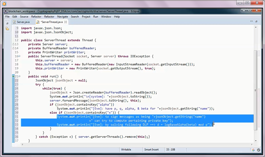The height and width of the screenshot is (157, 265).
Task: Click the word 'ServerThread' in the class declaration
Action: pyautogui.click(x=55, y=40)
